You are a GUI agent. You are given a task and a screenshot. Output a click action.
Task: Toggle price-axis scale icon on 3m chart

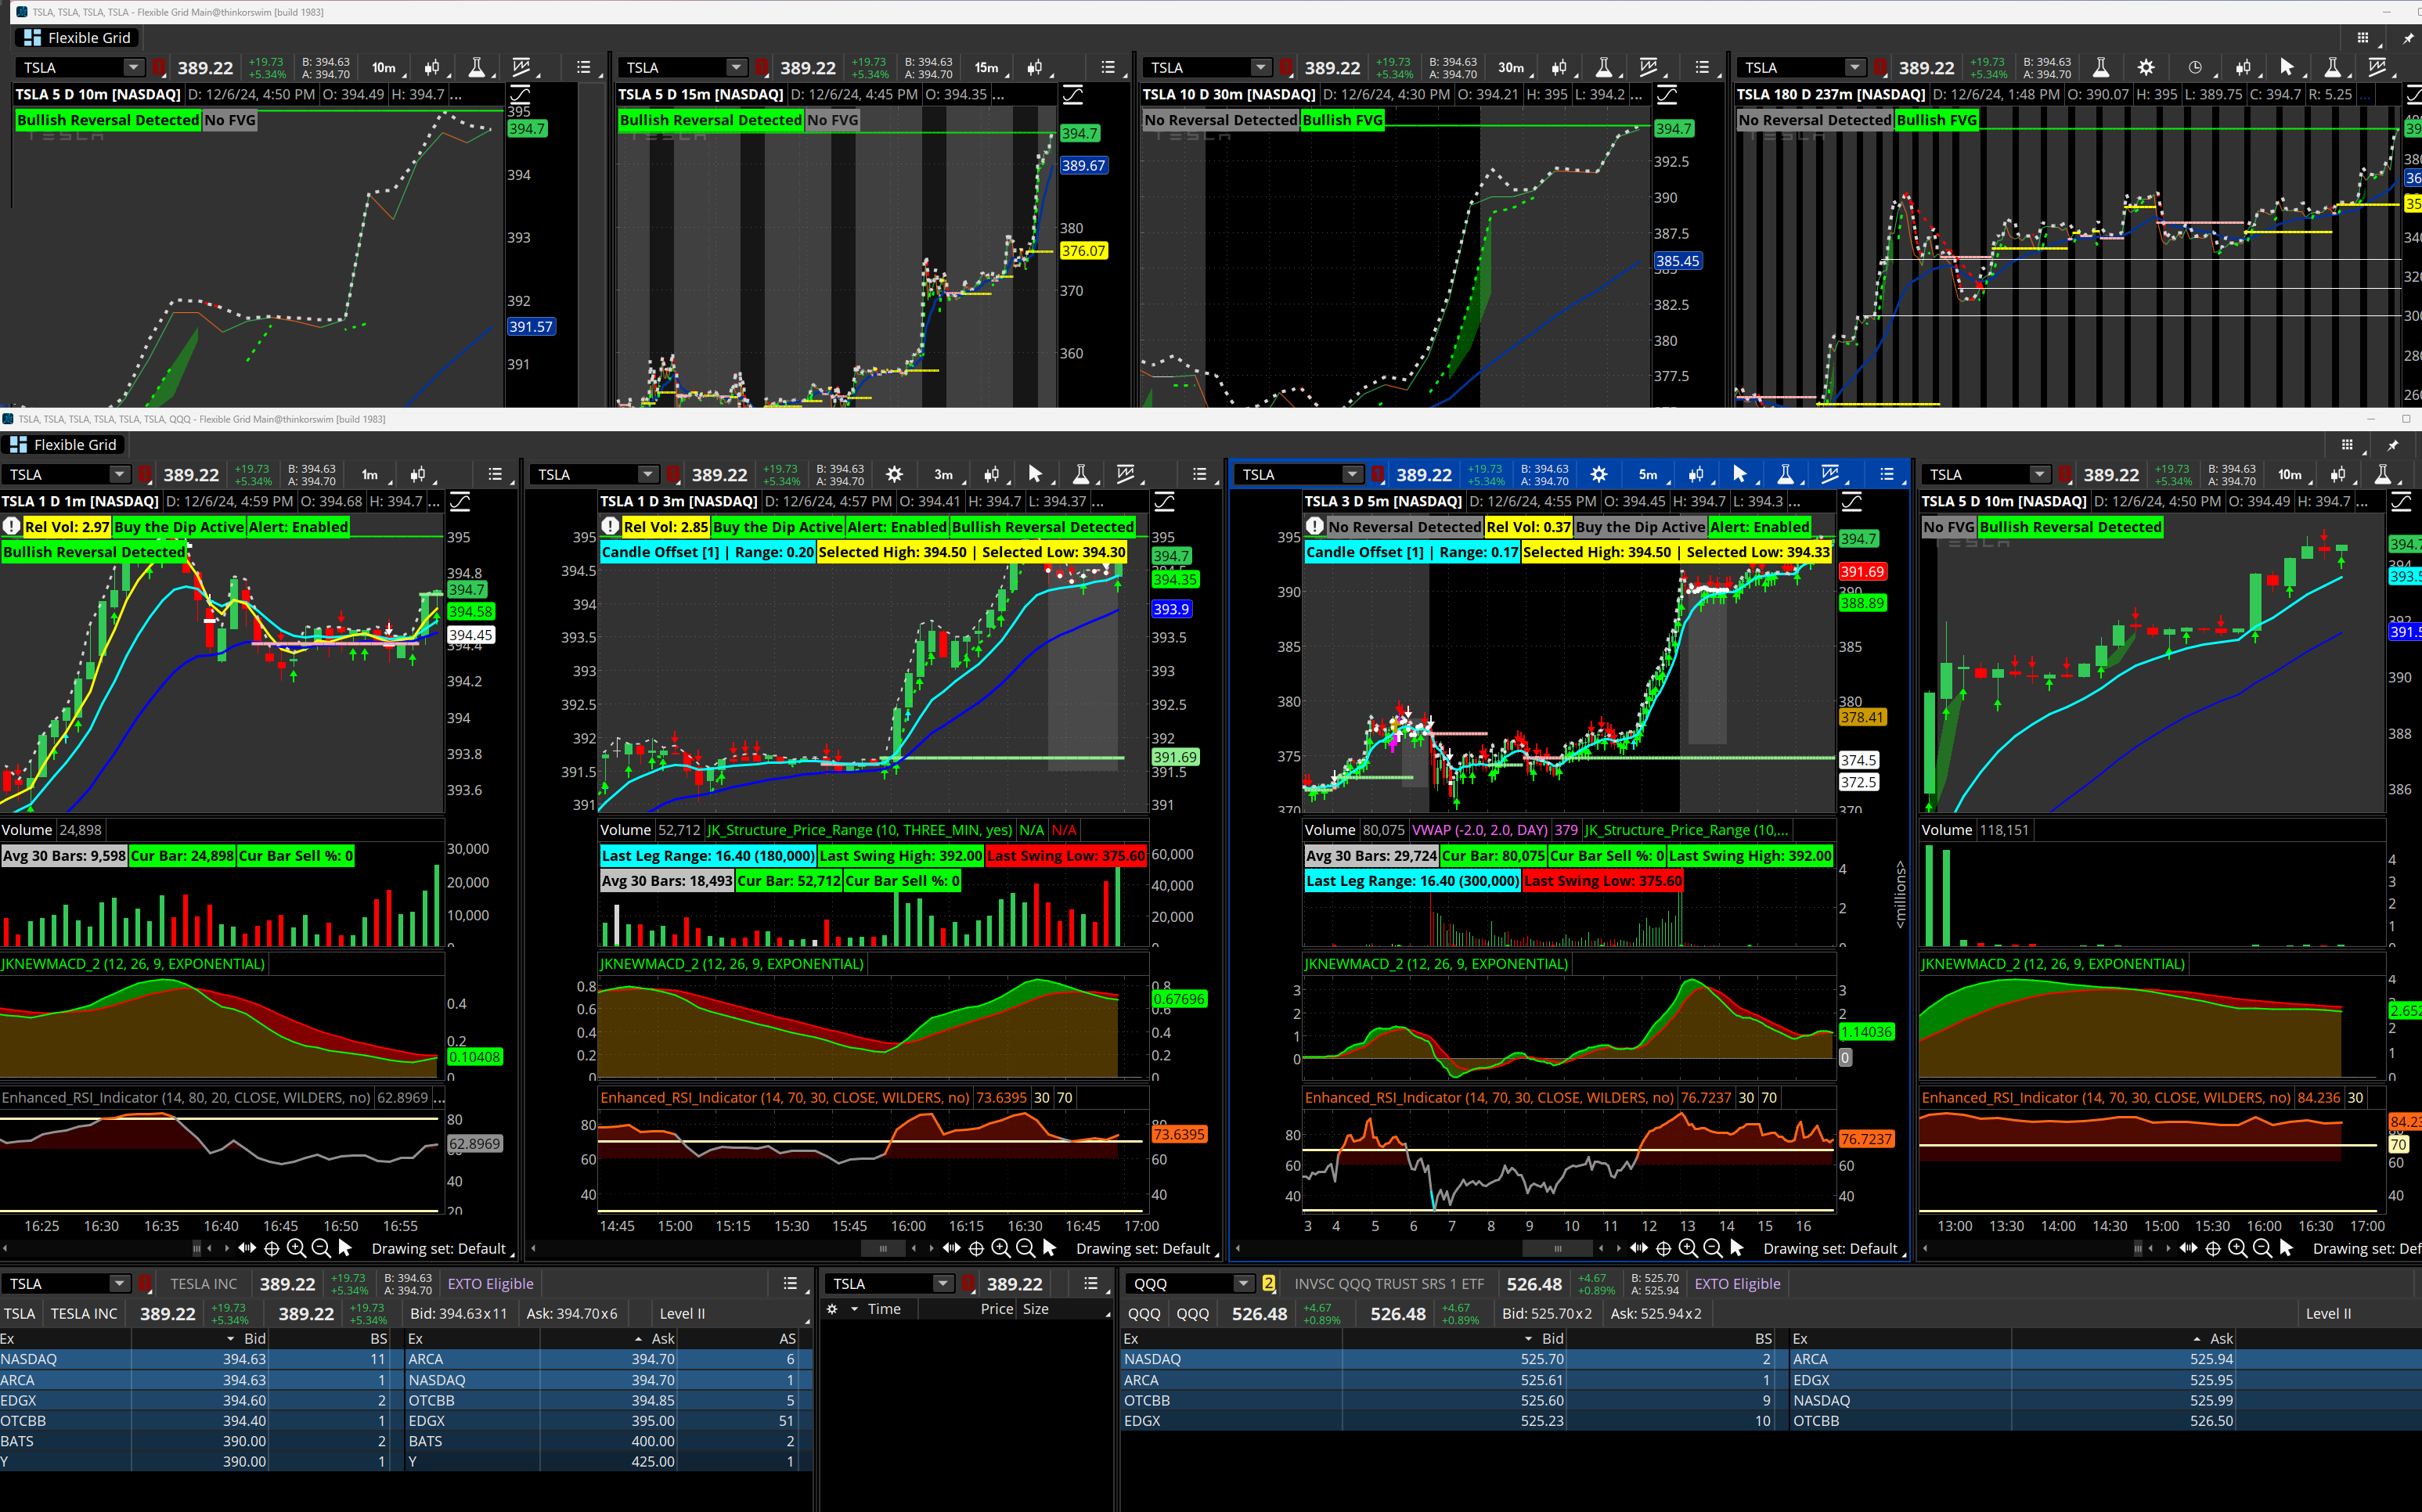[1165, 502]
